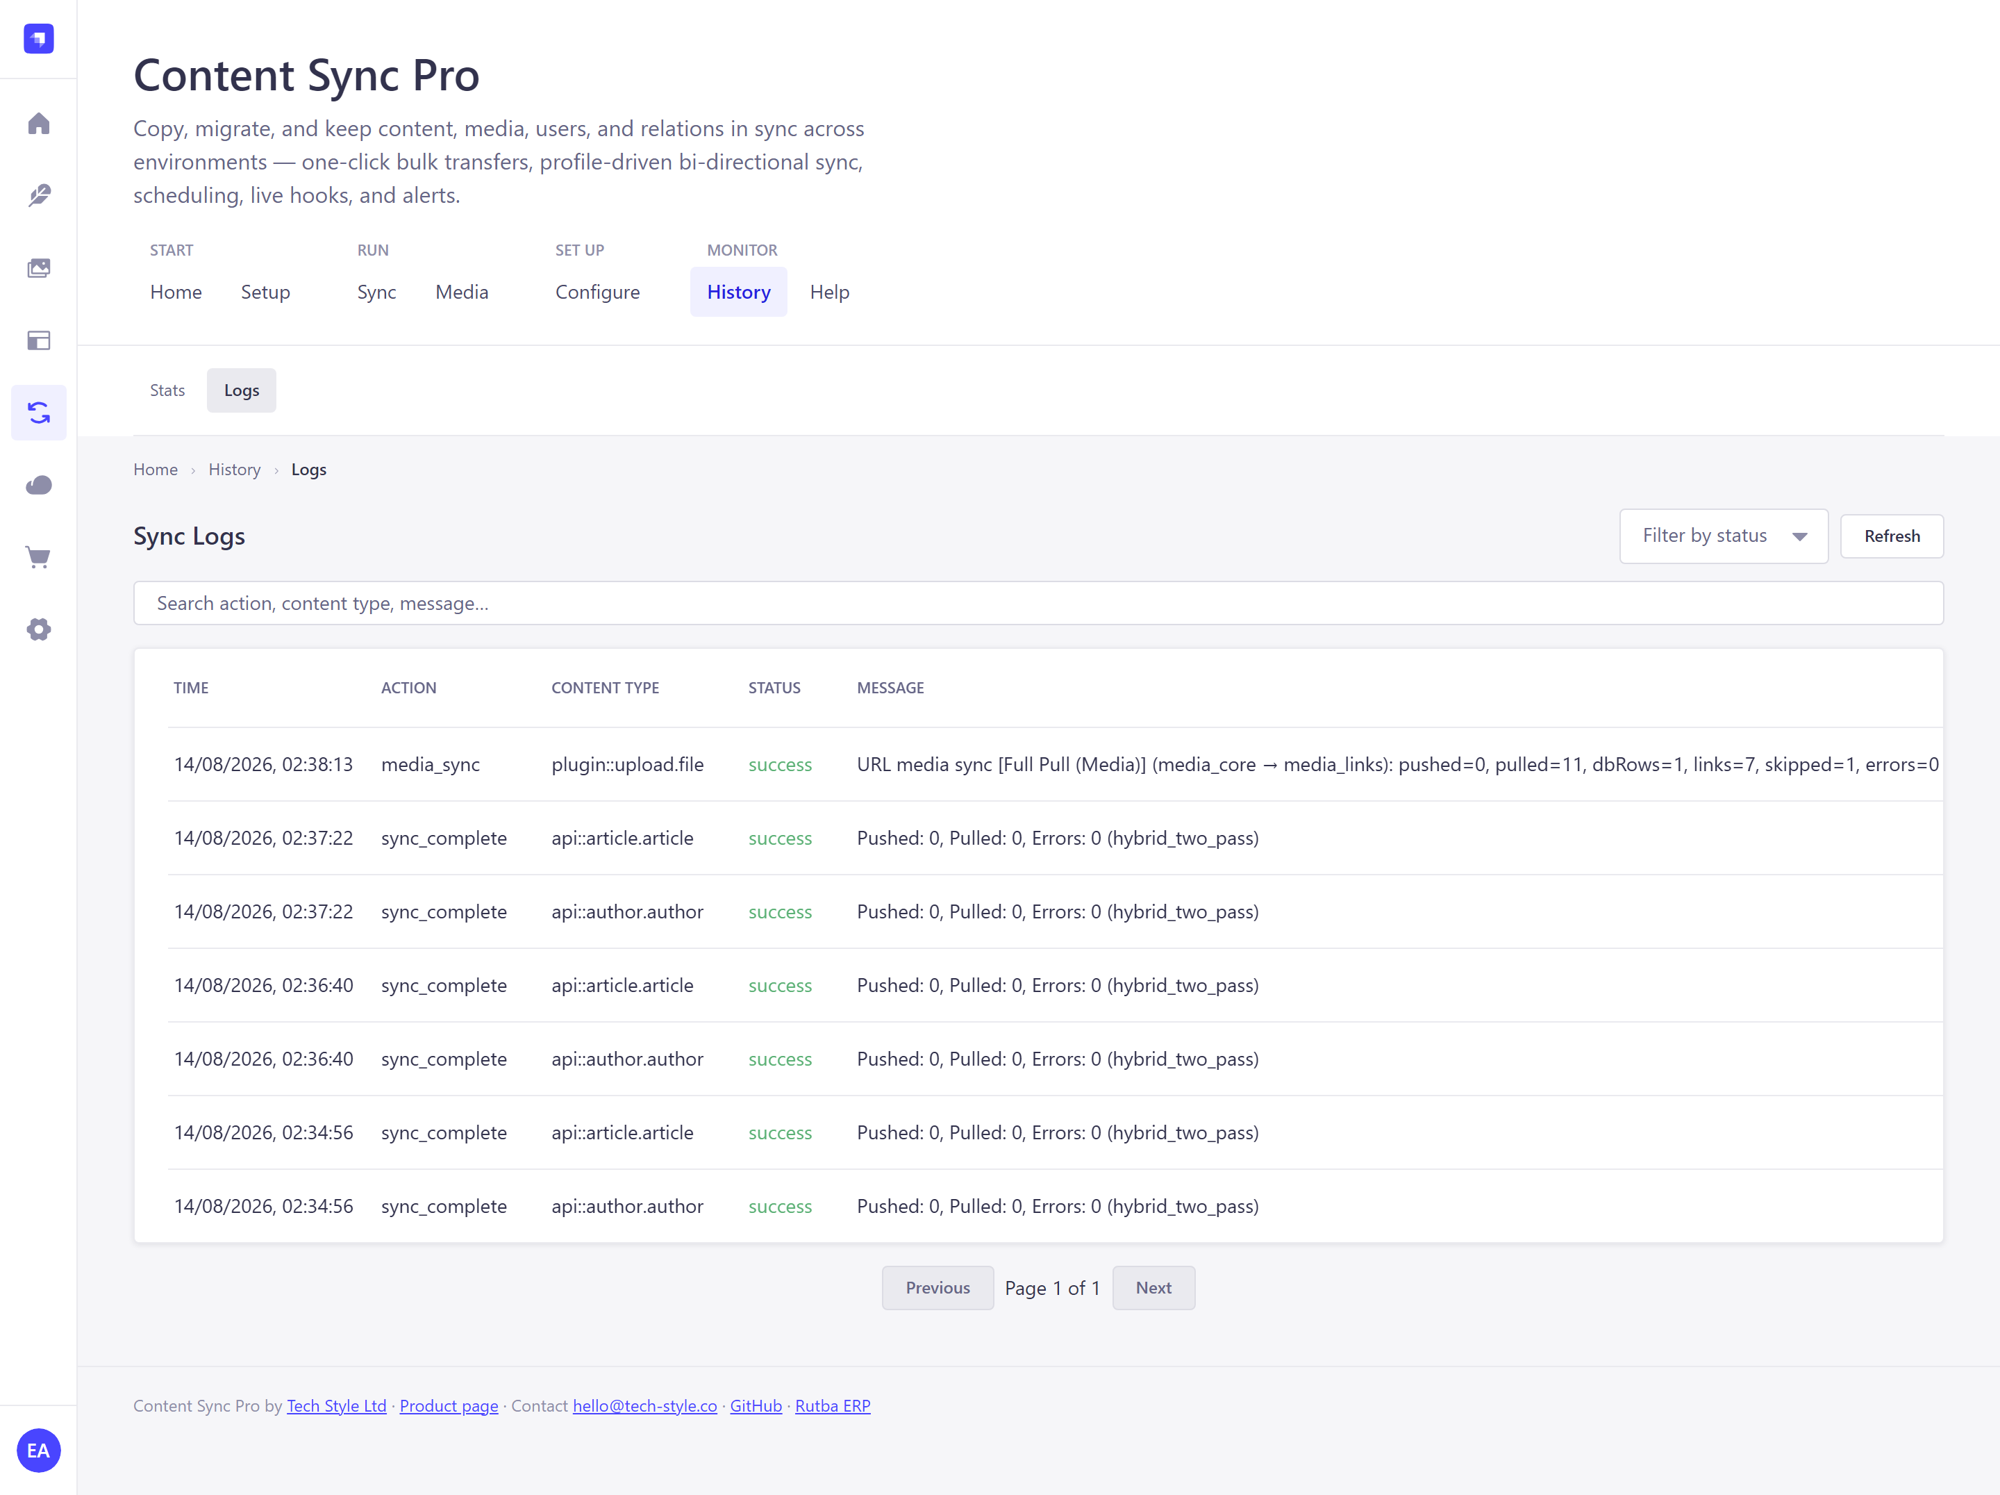Switch to the Sync tab
This screenshot has height=1495, width=2000.
pos(376,292)
